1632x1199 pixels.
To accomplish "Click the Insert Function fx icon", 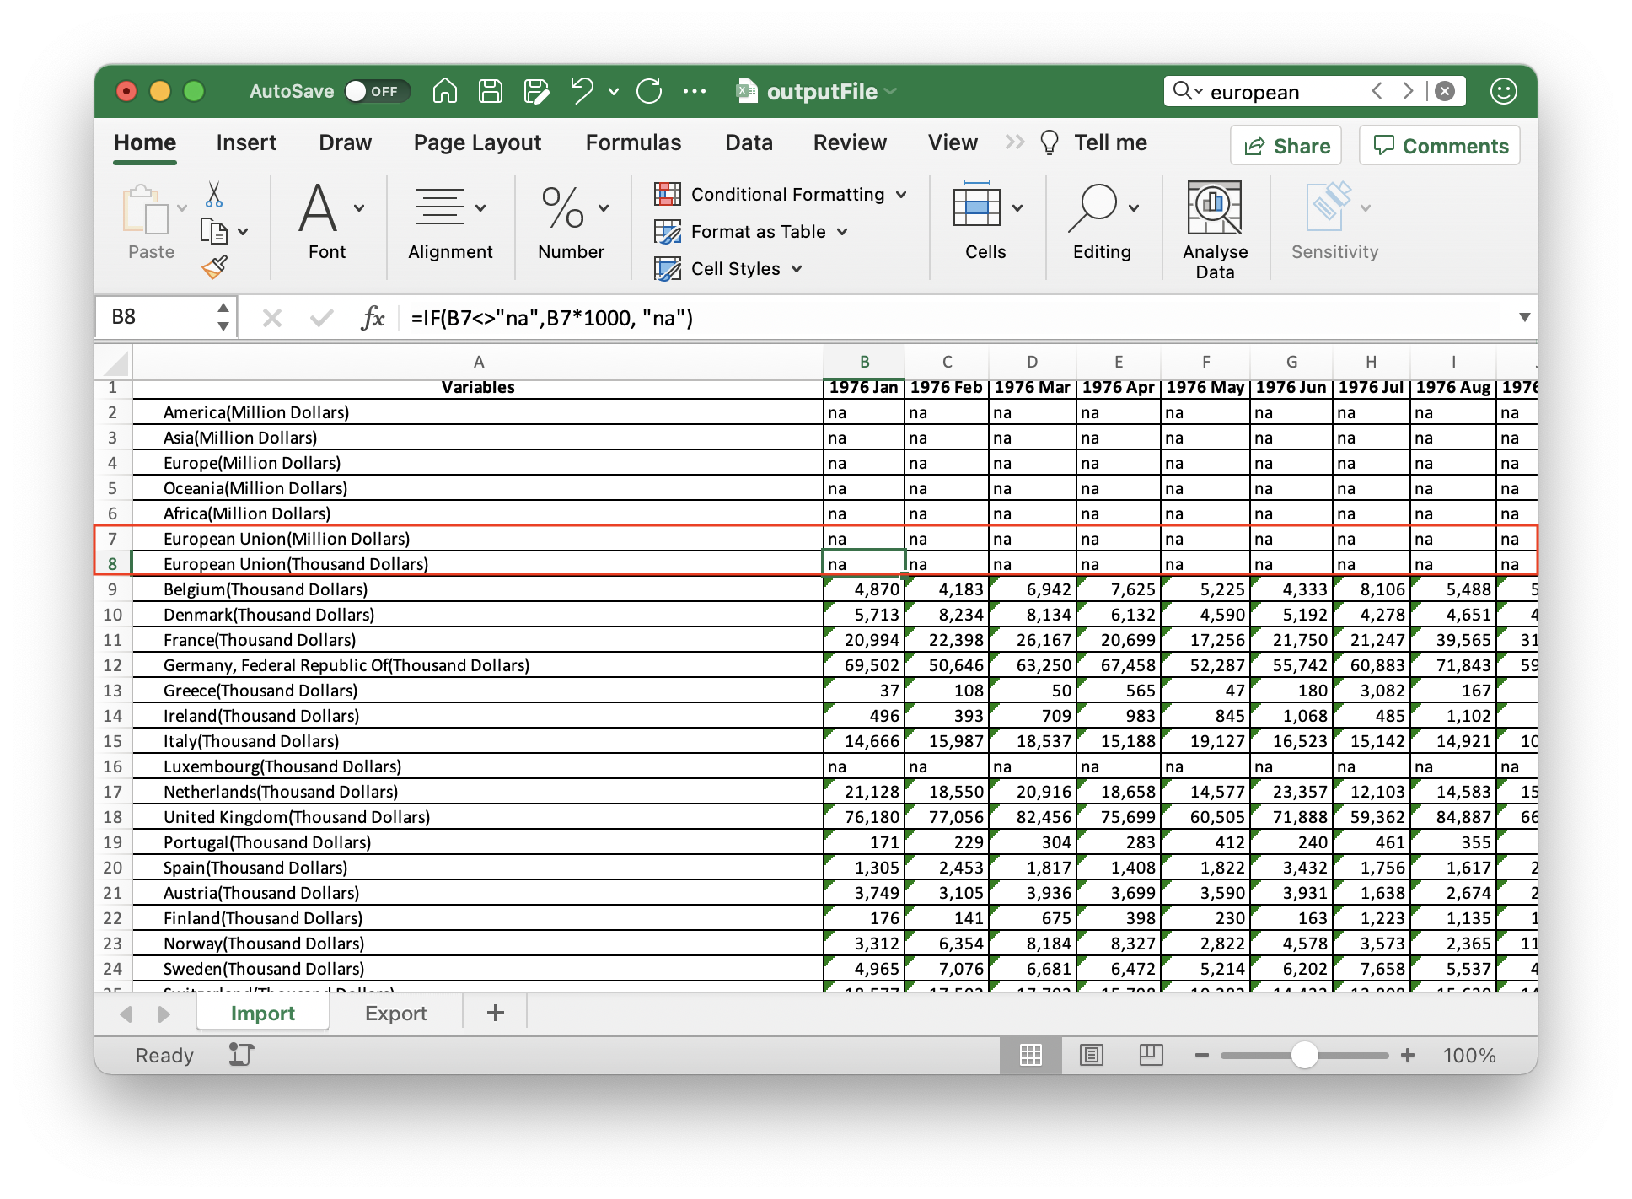I will [372, 318].
